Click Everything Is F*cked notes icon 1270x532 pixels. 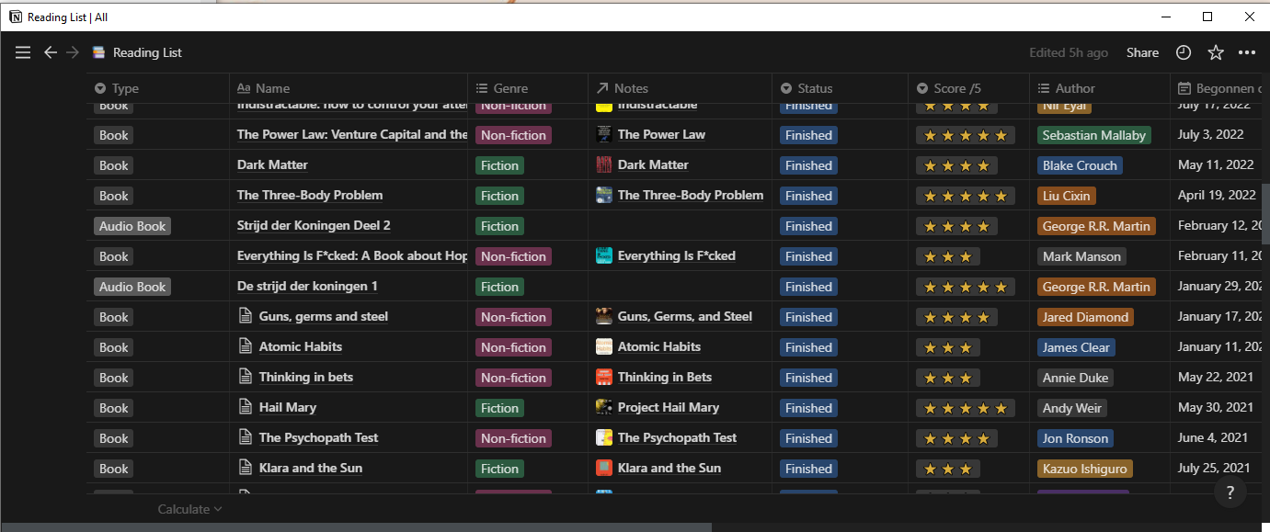[x=604, y=255]
